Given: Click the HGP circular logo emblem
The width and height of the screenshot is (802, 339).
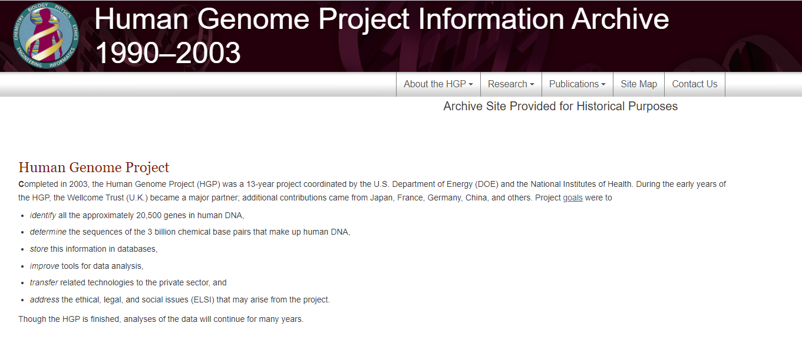Looking at the screenshot, I should (46, 35).
